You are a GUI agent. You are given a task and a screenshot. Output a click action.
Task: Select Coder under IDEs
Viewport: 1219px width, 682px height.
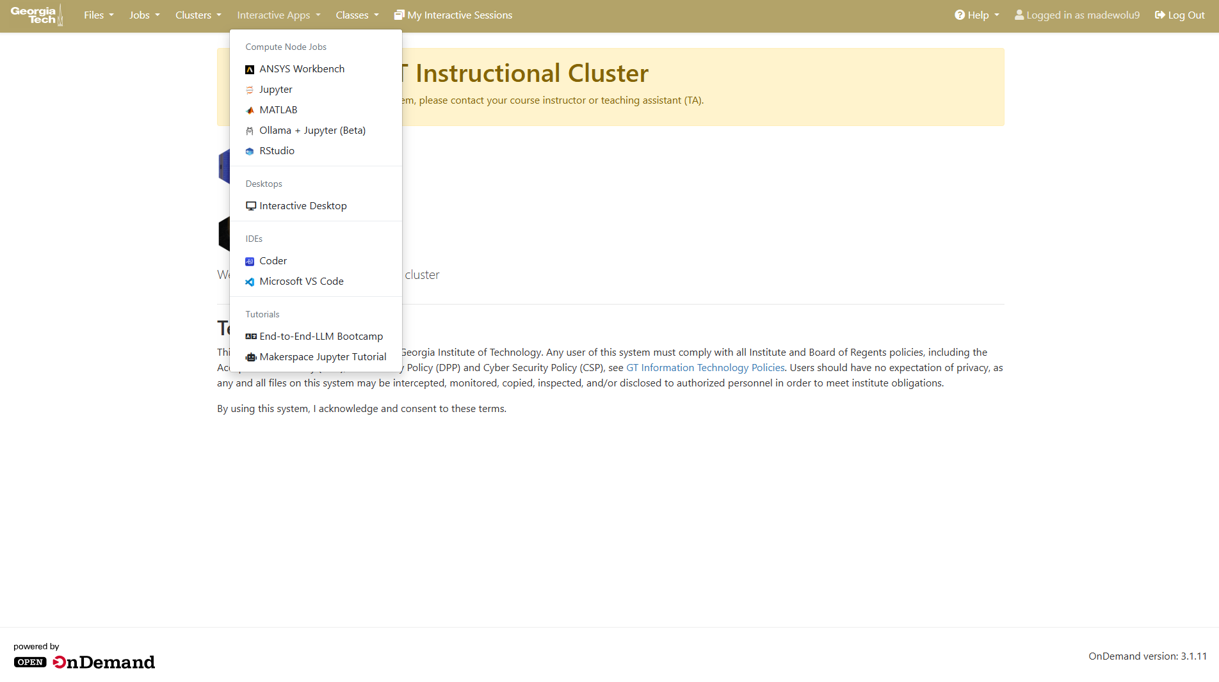316,261
